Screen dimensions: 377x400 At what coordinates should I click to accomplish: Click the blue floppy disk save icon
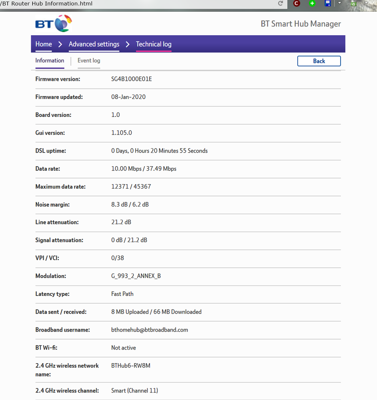[x=328, y=3]
